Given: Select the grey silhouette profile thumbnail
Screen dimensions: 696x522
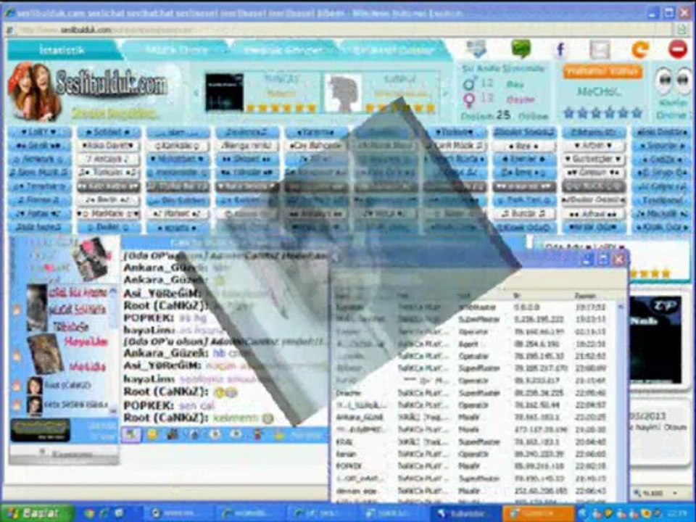Looking at the screenshot, I should click(x=342, y=93).
